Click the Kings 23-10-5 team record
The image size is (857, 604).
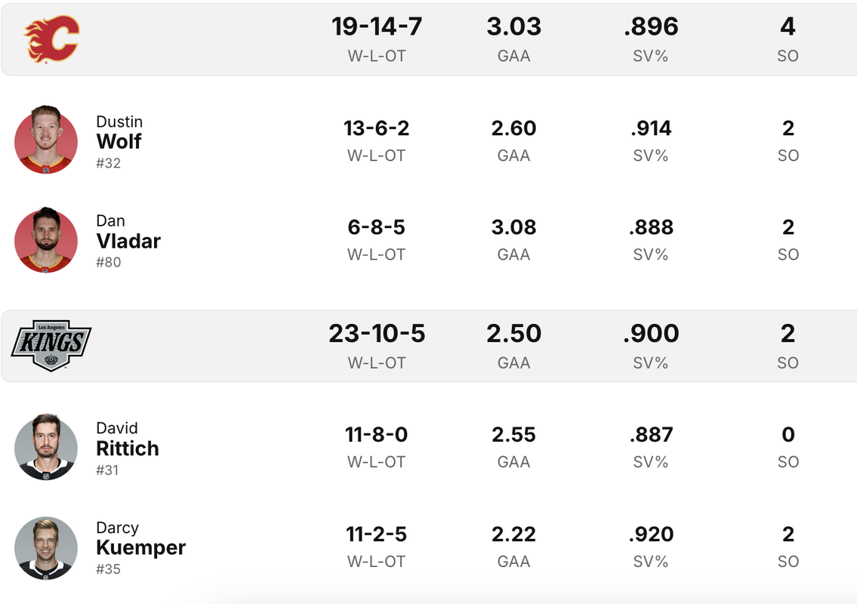(377, 334)
